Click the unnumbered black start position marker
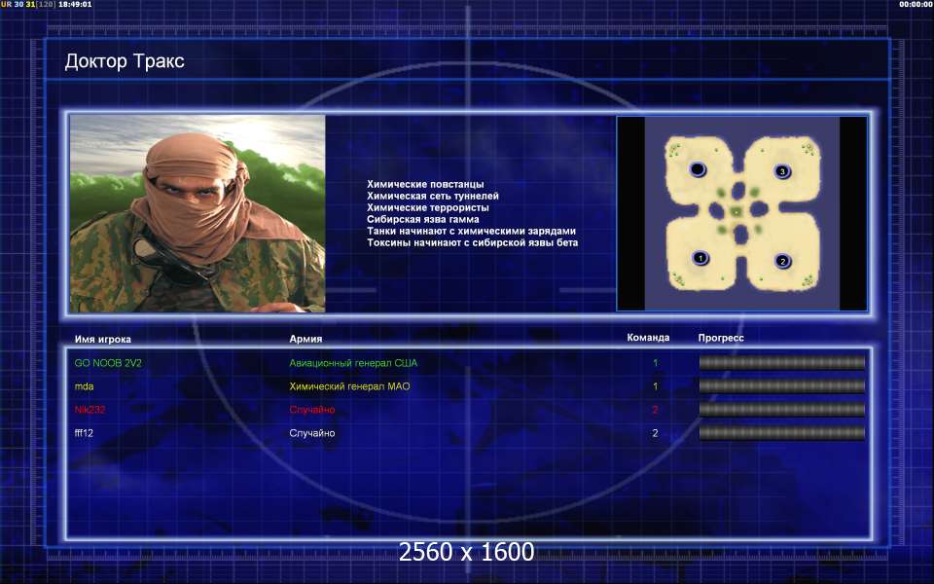This screenshot has width=934, height=584. [x=698, y=169]
